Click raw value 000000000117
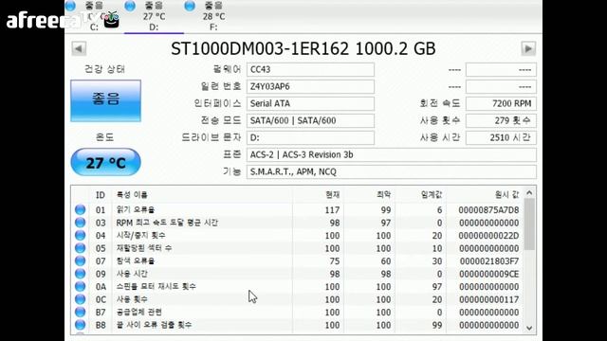The width and height of the screenshot is (607, 341). click(x=489, y=299)
